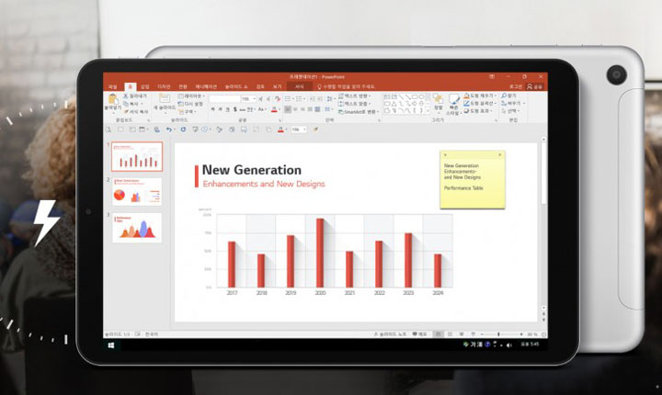Expand the shapes gallery dropdown
This screenshot has width=662, height=395.
(x=427, y=111)
